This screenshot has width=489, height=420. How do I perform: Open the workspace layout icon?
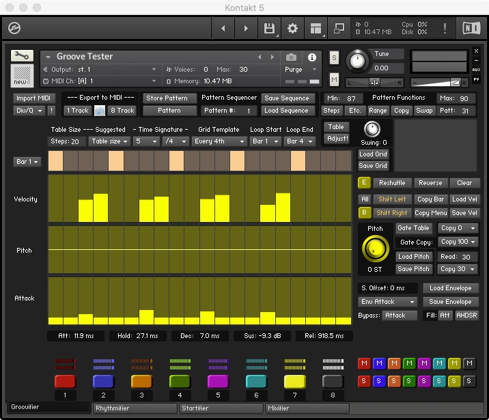tap(316, 29)
